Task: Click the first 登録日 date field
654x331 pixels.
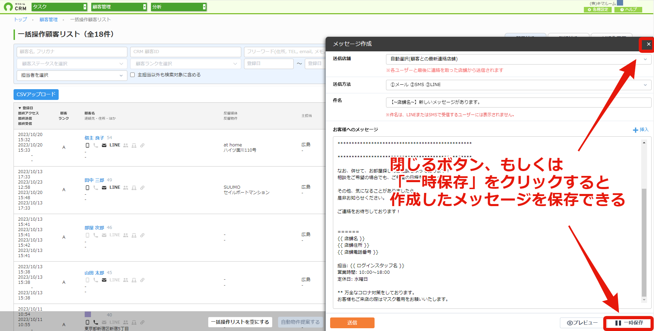Action: click(x=269, y=63)
